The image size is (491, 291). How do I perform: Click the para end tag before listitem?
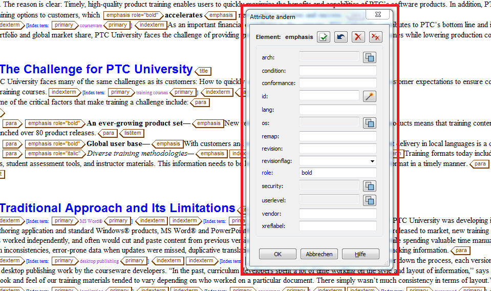click(x=108, y=133)
